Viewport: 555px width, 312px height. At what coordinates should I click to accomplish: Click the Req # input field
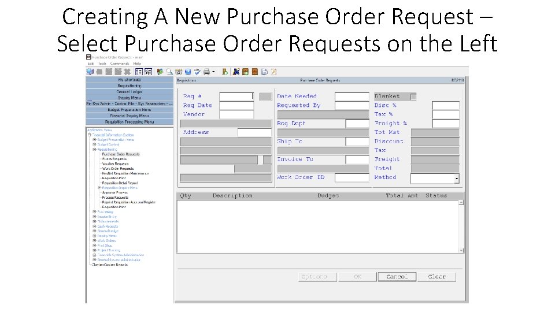tap(236, 96)
